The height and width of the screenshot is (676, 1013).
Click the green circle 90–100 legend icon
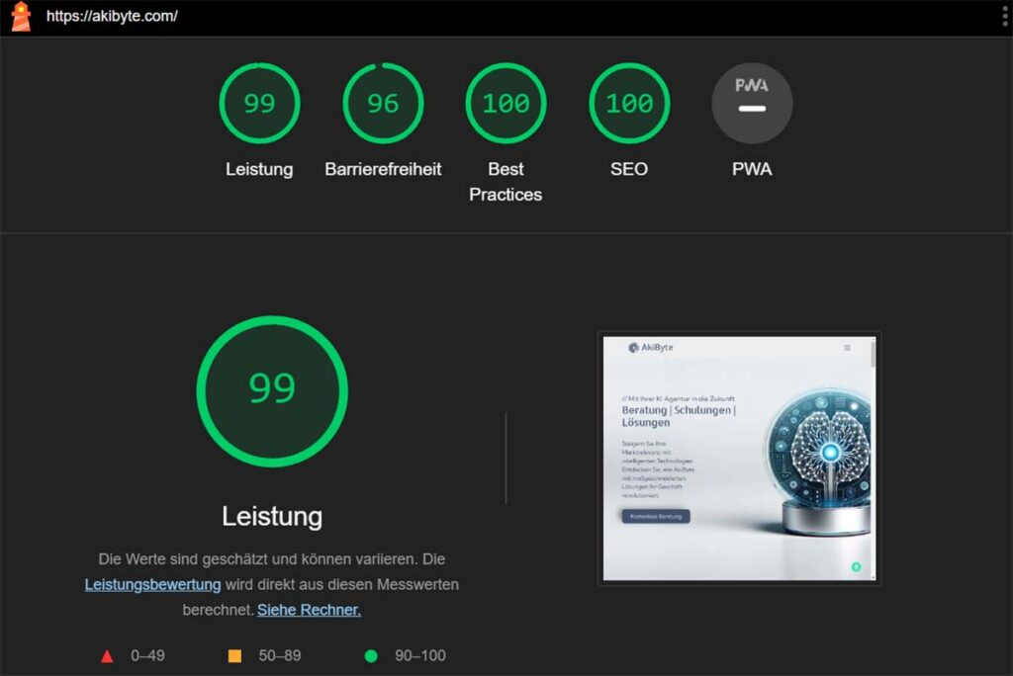[371, 655]
